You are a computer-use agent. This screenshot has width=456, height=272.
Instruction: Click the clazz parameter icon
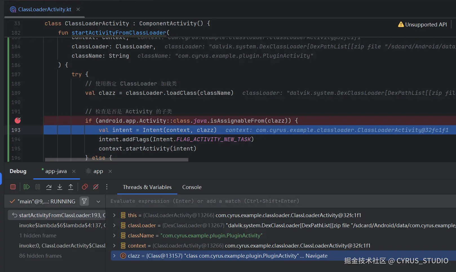pos(123,256)
